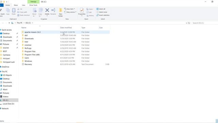This screenshot has width=218, height=123.
Task: Click the red X Delete icon
Action: pyautogui.click(x=47, y=10)
